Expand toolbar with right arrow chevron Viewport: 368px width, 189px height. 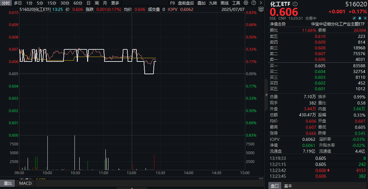tap(261, 3)
